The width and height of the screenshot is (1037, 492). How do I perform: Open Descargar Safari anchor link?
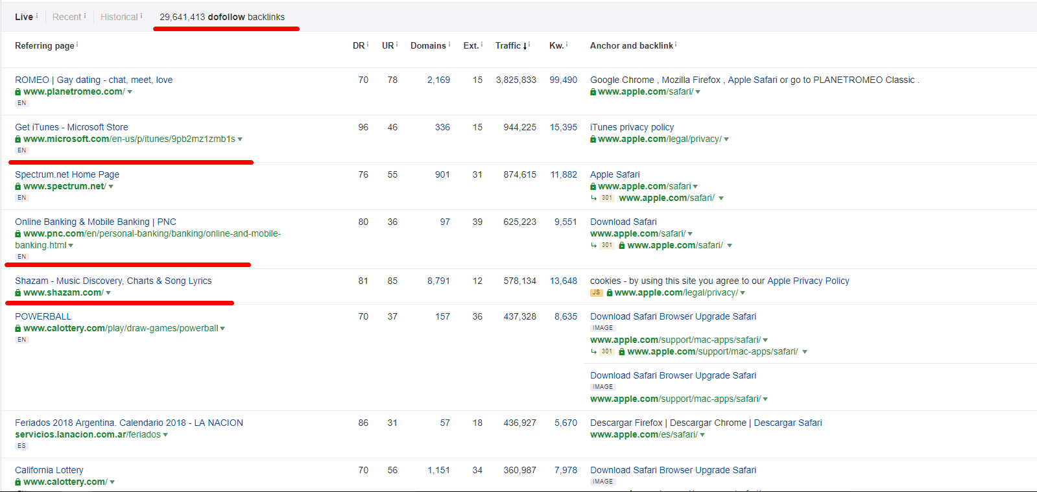[787, 423]
